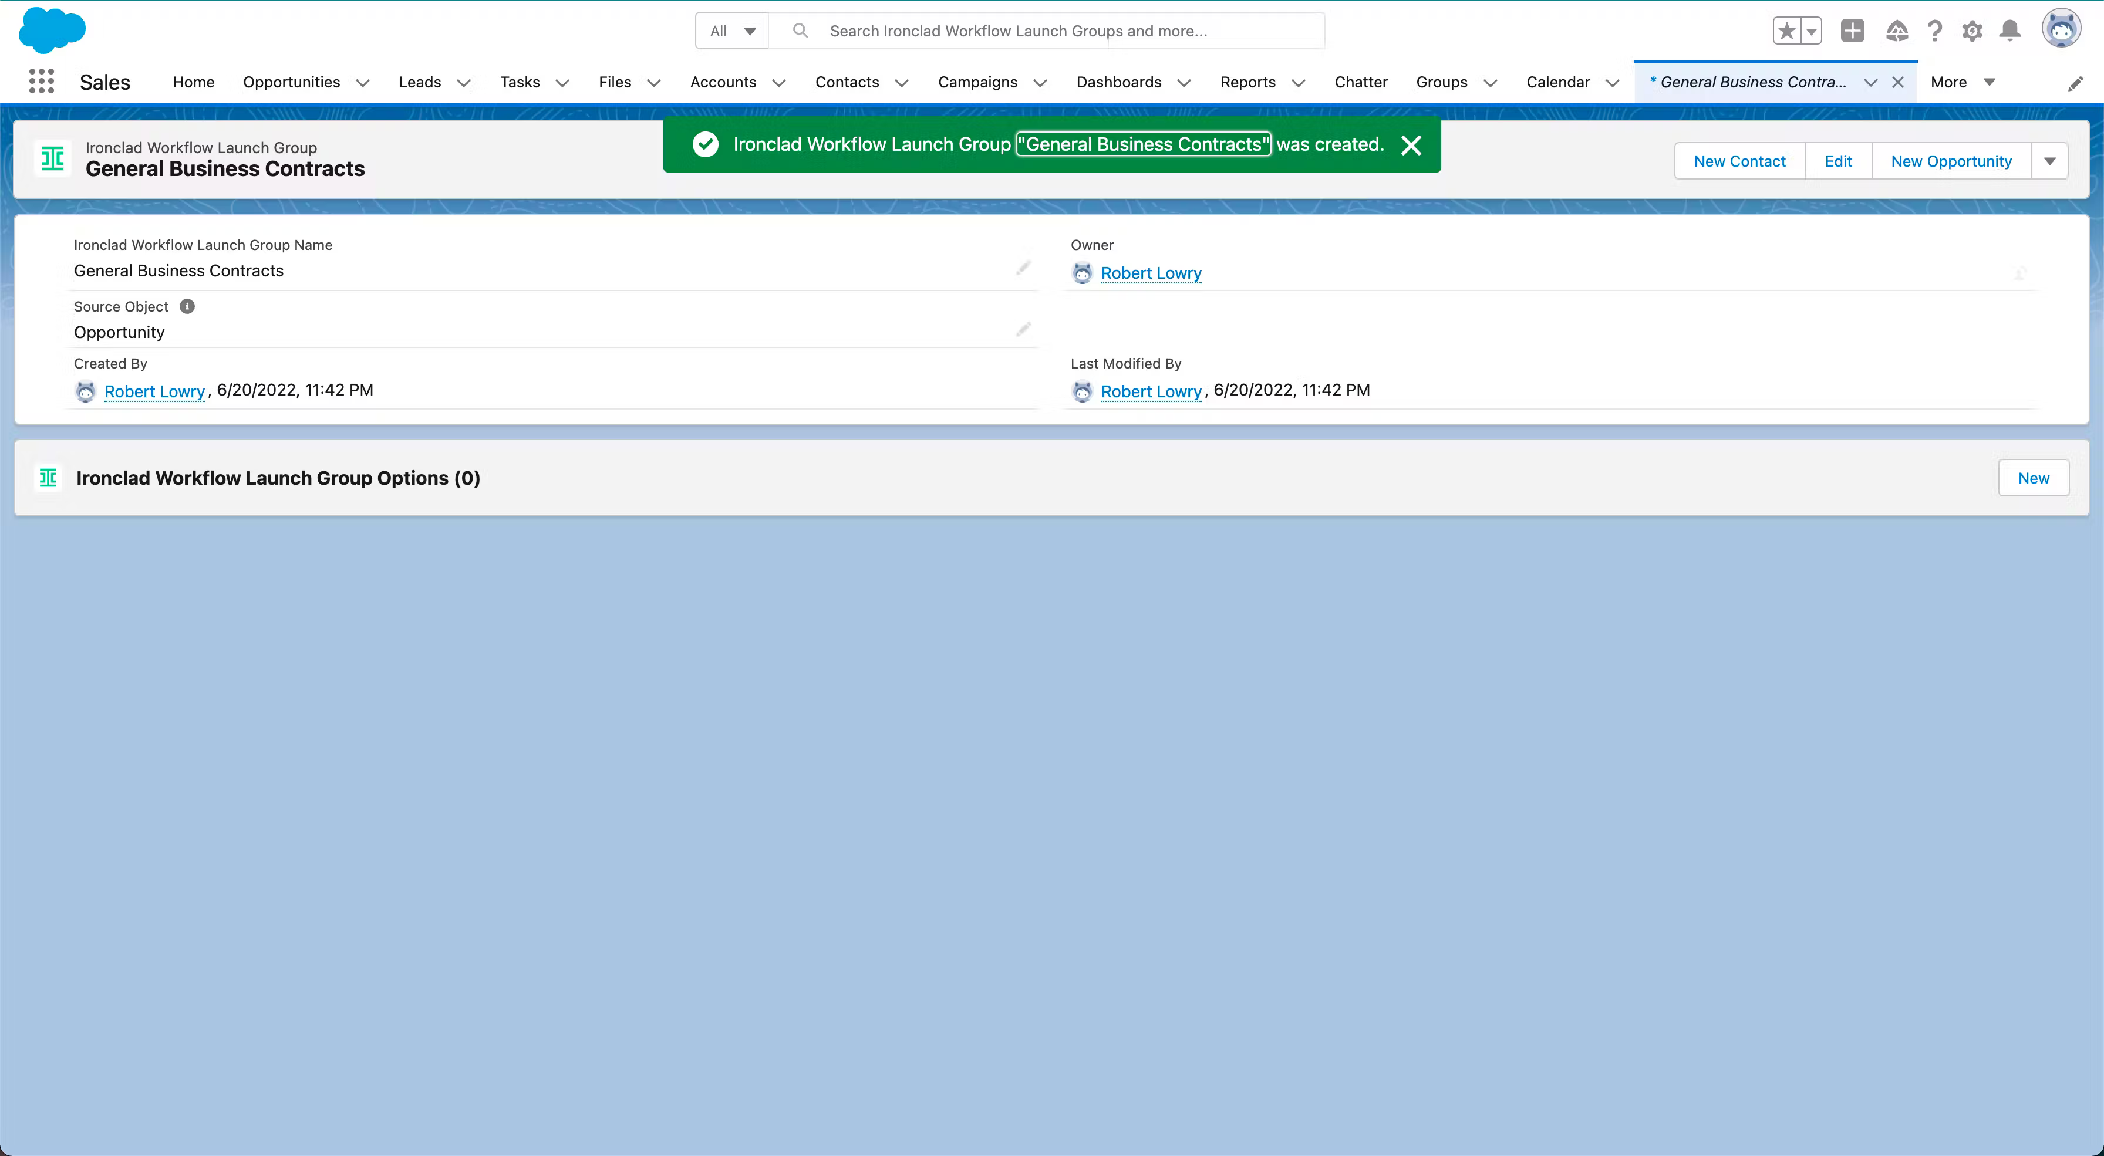Open Global Actions plus icon

[1852, 31]
